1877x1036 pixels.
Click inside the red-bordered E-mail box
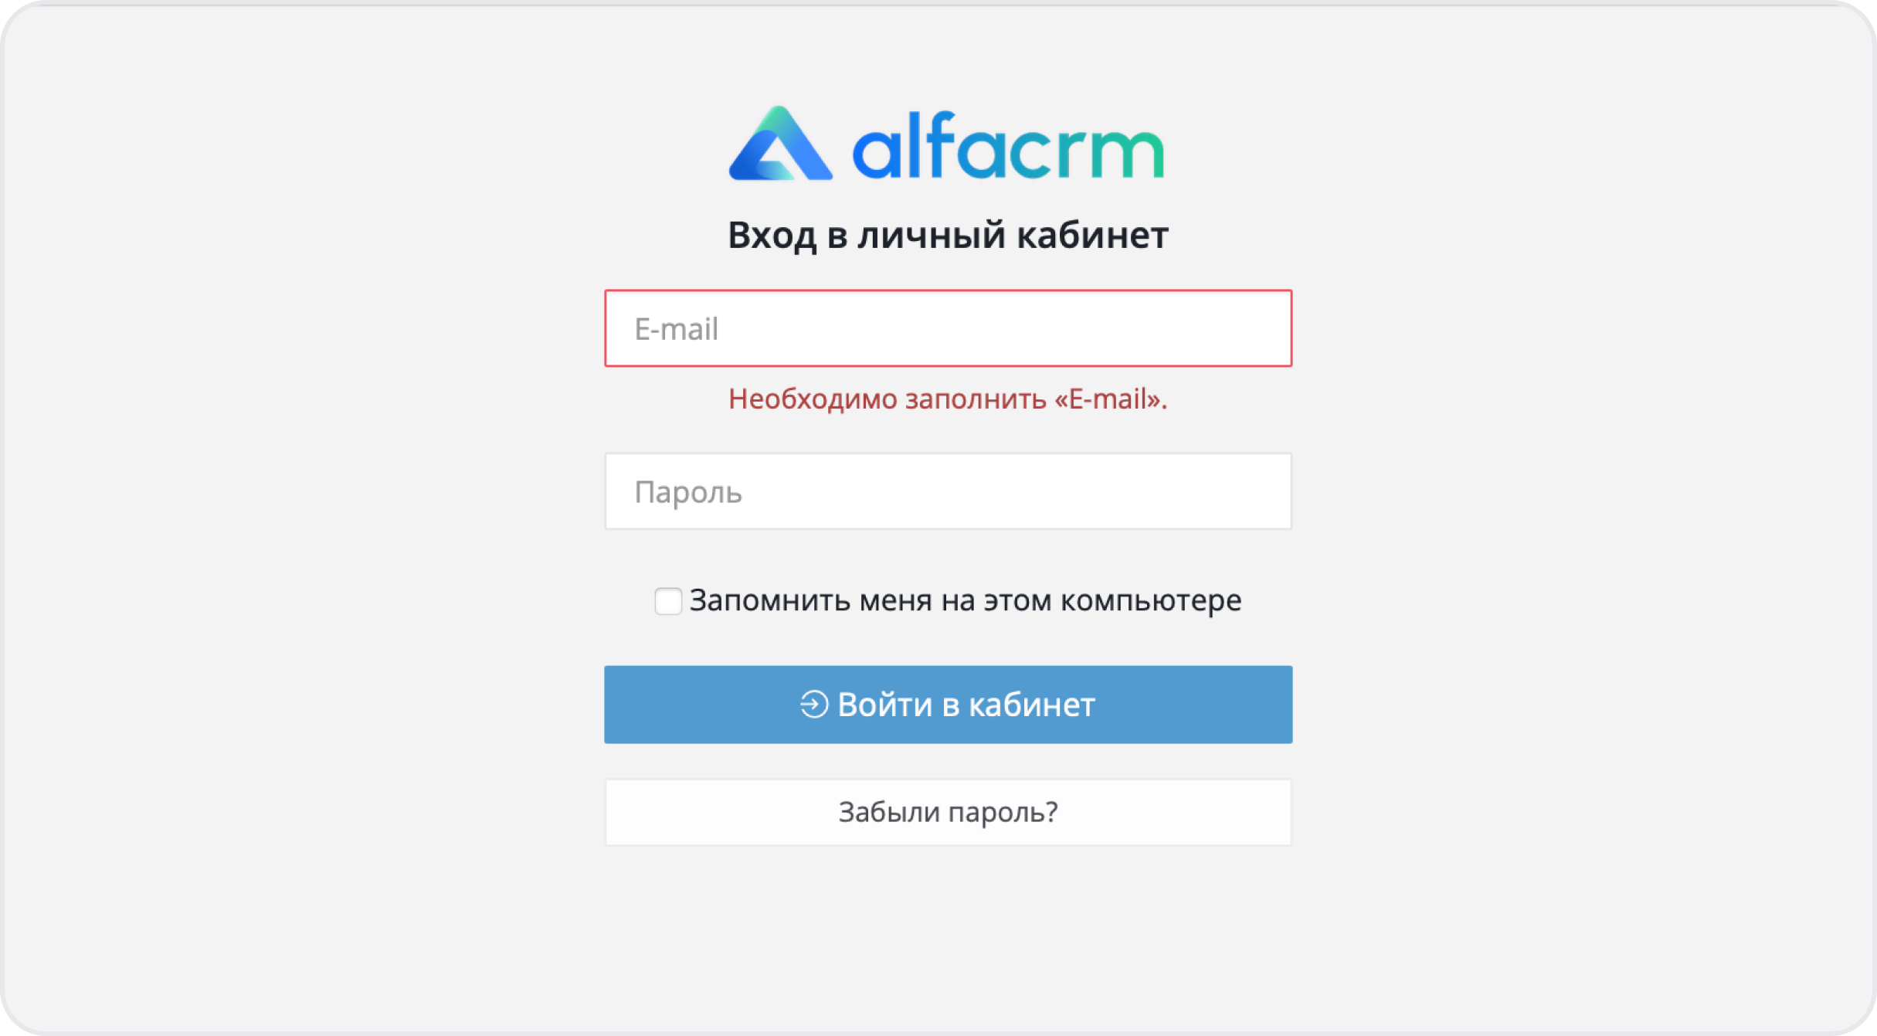click(x=948, y=328)
